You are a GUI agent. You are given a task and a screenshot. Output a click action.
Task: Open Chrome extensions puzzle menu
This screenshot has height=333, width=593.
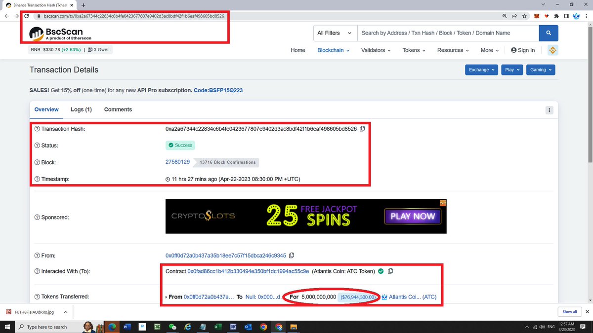coord(557,16)
